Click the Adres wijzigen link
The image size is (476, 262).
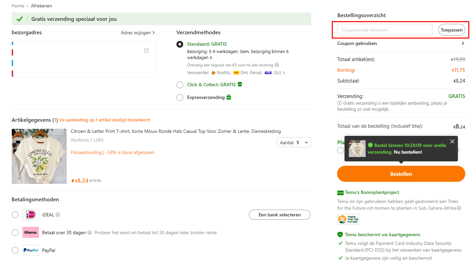tap(138, 33)
